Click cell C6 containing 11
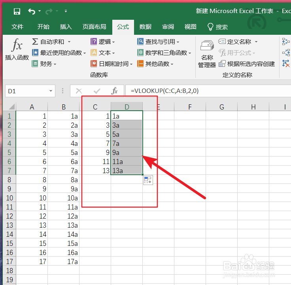291x285 pixels. click(95, 161)
